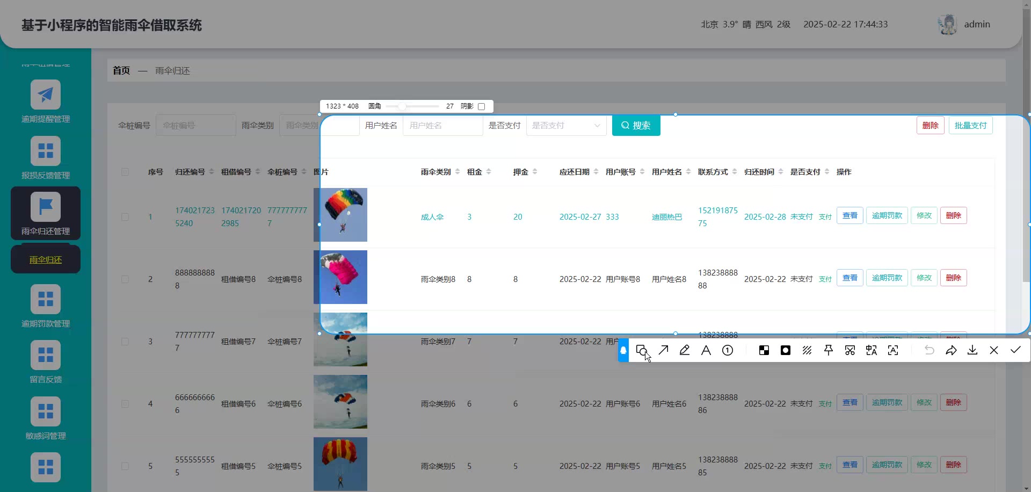Save screenshot with download icon
This screenshot has height=492, width=1031.
972,350
